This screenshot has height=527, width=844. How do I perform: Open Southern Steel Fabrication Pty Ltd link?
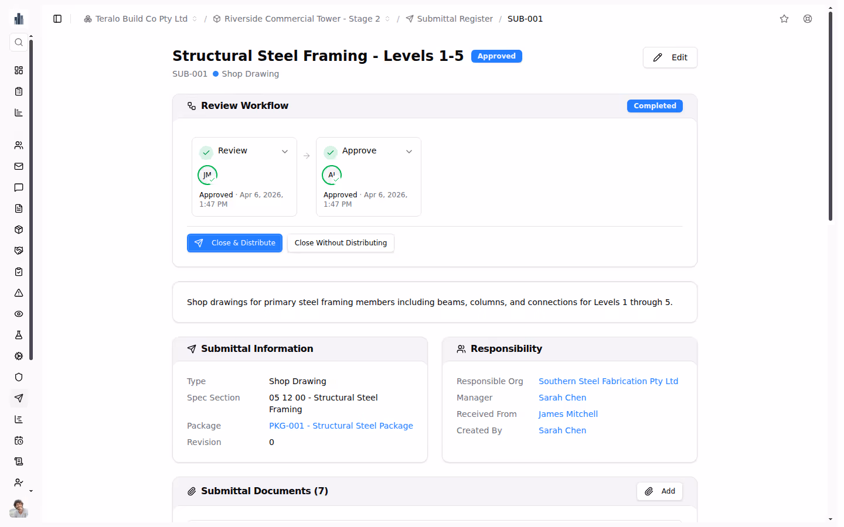click(x=608, y=381)
